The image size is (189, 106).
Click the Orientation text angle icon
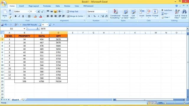[60, 11]
